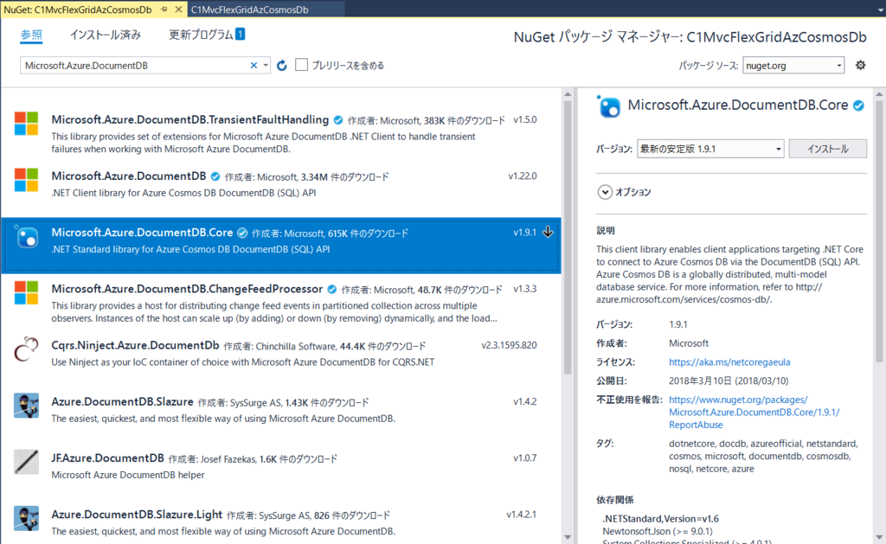The width and height of the screenshot is (886, 544).
Task: Click verified badge in details pane header
Action: click(858, 106)
